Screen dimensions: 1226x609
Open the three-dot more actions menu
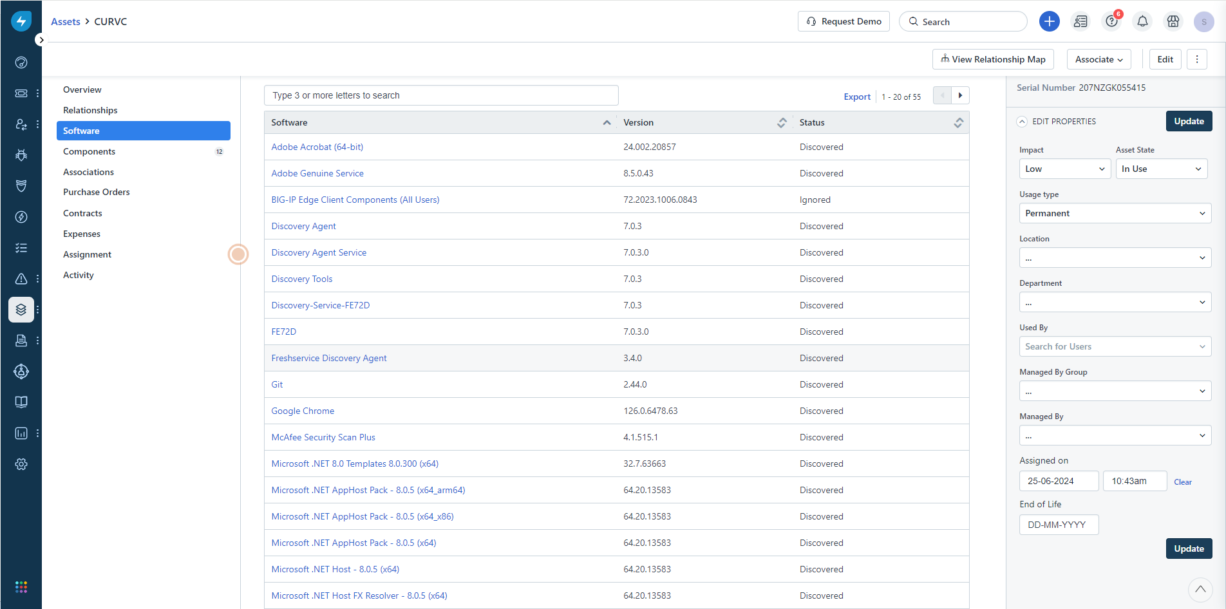tap(1197, 59)
